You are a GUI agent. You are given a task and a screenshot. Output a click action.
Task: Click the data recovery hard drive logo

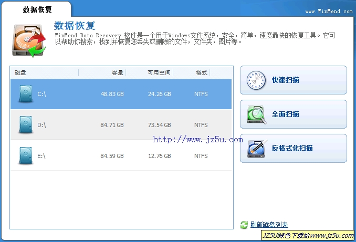pos(29,40)
